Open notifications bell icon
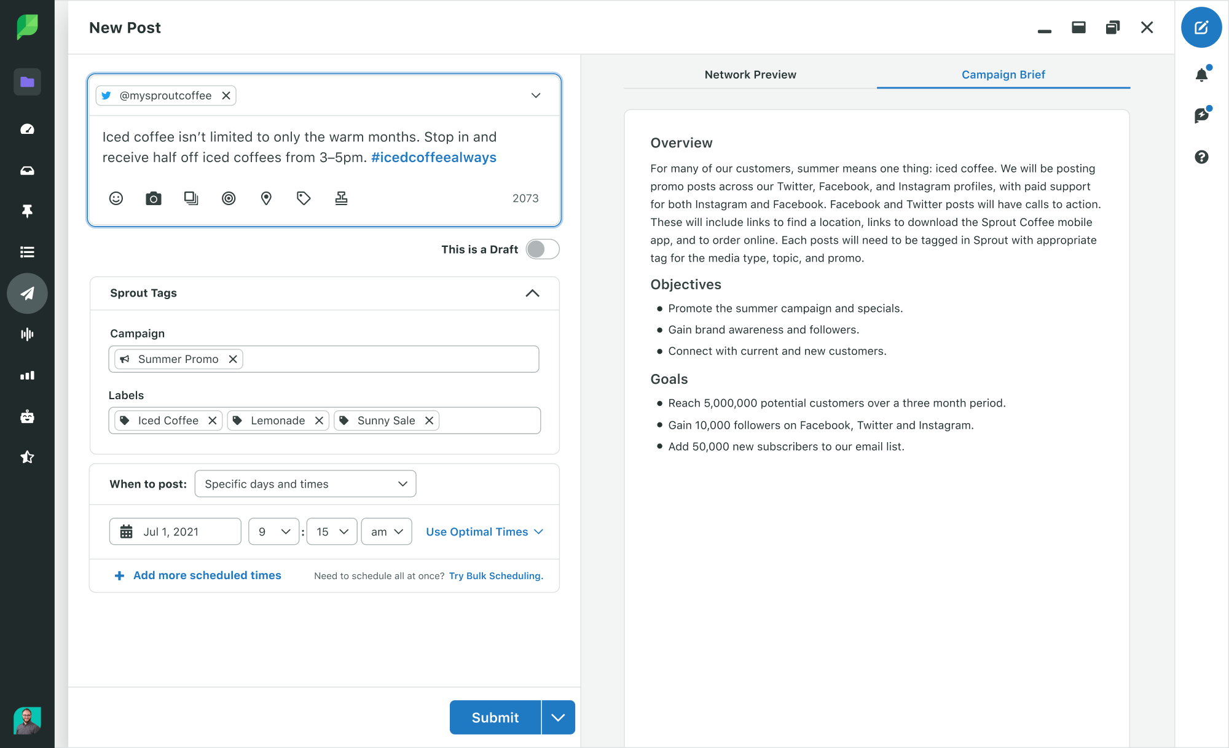Viewport: 1229px width, 748px height. [x=1201, y=75]
